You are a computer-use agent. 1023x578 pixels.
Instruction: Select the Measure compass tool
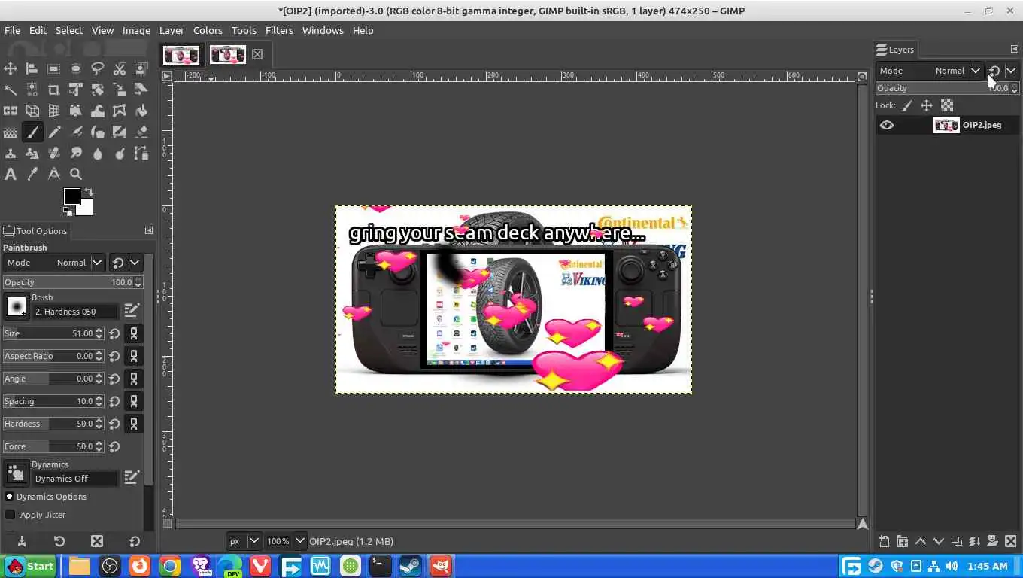pos(54,174)
